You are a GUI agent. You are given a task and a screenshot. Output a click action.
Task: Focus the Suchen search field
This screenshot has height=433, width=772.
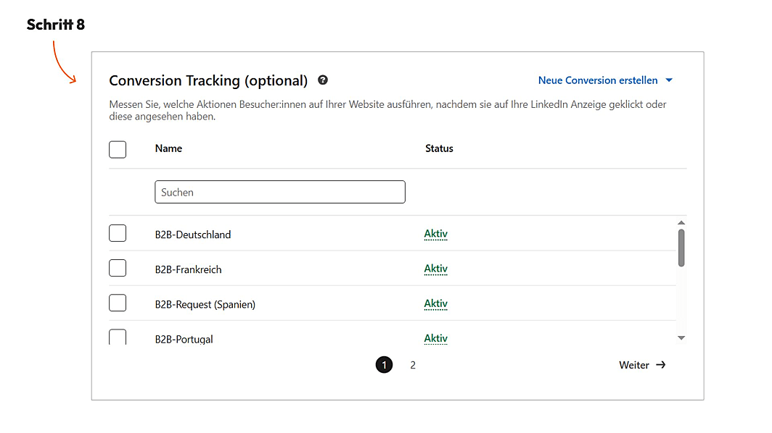point(280,192)
